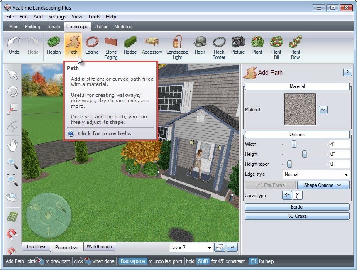The image size is (357, 270).
Task: Select the Rock tool
Action: [200, 45]
